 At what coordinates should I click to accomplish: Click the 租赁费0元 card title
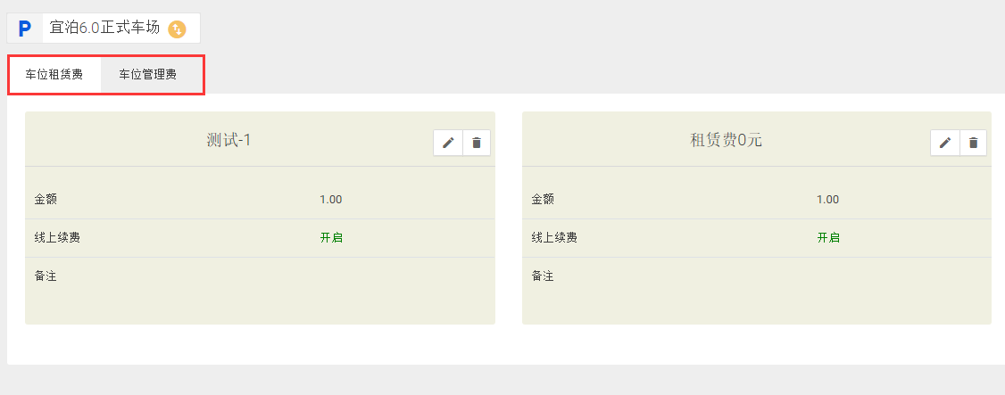click(x=726, y=140)
